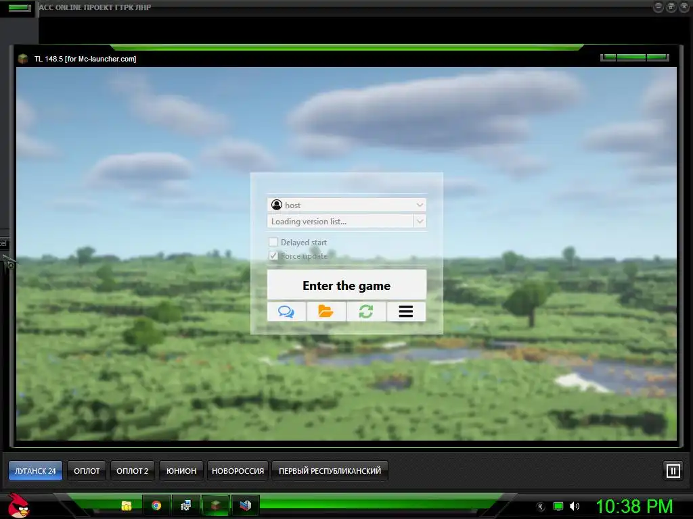This screenshot has height=519, width=693.
Task: Expand the host account dropdown
Action: (x=420, y=205)
